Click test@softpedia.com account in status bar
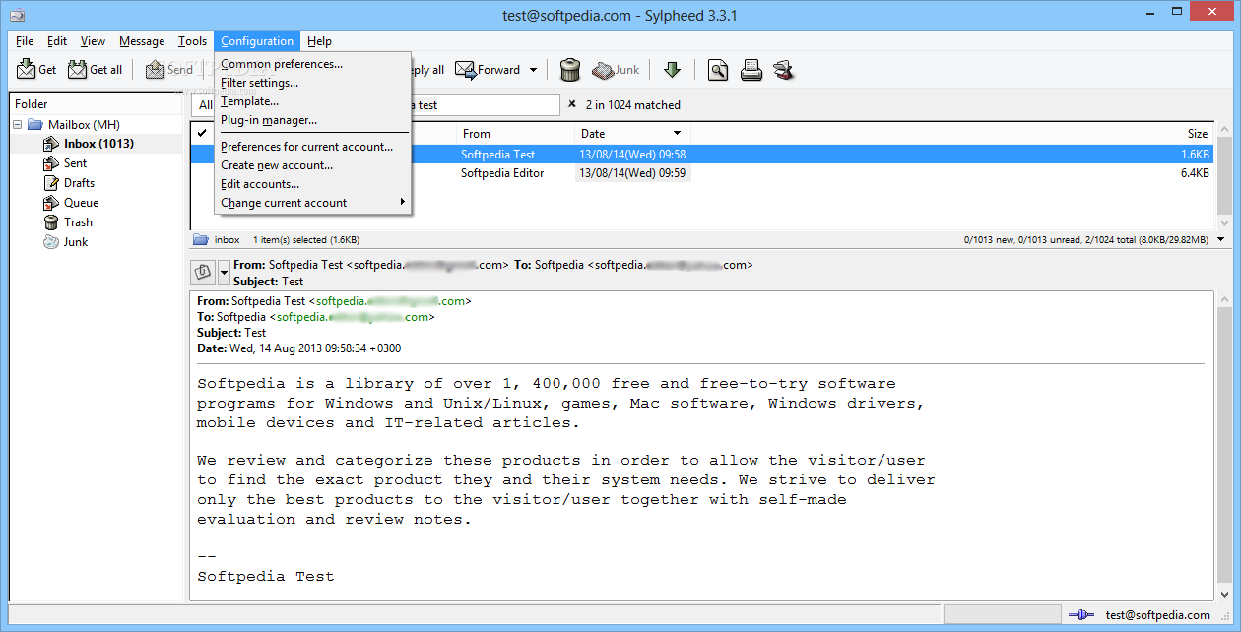The height and width of the screenshot is (632, 1241). 1157,615
